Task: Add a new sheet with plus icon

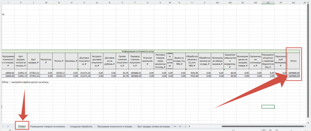Action: pyautogui.click(x=180, y=126)
